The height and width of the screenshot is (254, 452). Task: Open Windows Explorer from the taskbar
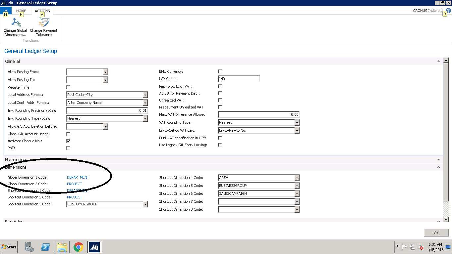[x=62, y=247]
